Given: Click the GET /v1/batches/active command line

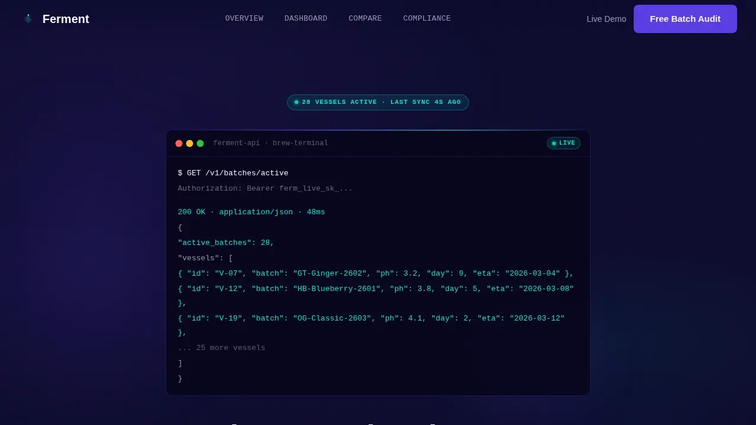Looking at the screenshot, I should [233, 173].
